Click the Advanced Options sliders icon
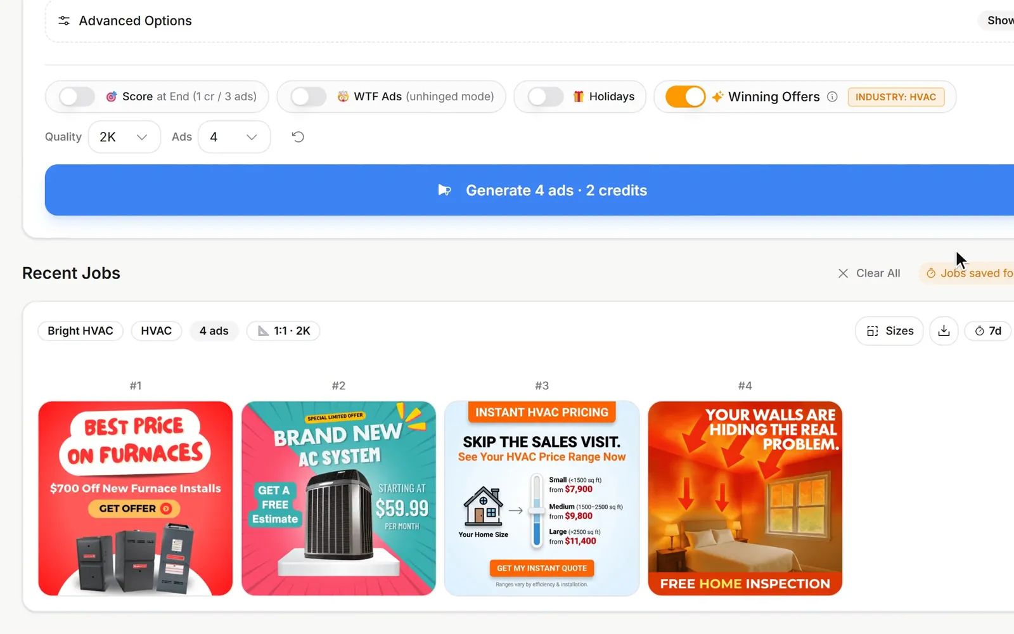This screenshot has height=634, width=1014. (64, 21)
